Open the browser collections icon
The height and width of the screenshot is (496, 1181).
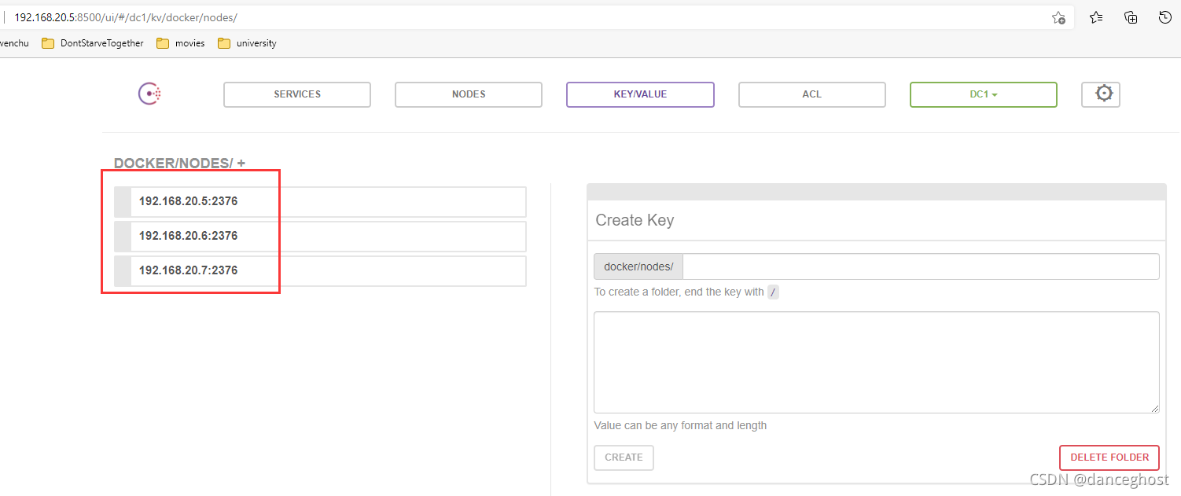pyautogui.click(x=1131, y=17)
